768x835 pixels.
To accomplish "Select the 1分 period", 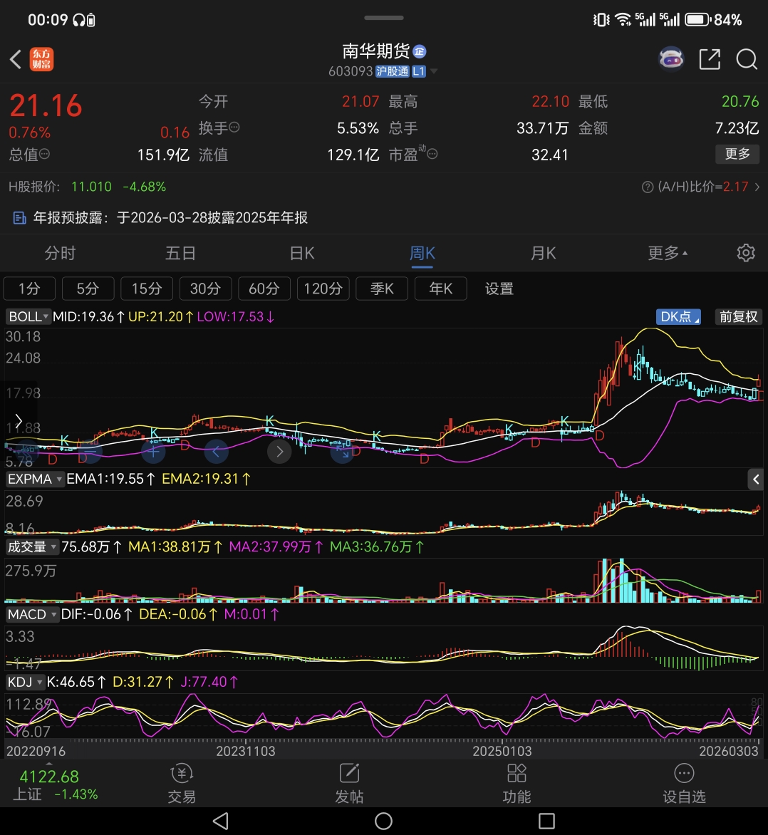I will point(29,289).
